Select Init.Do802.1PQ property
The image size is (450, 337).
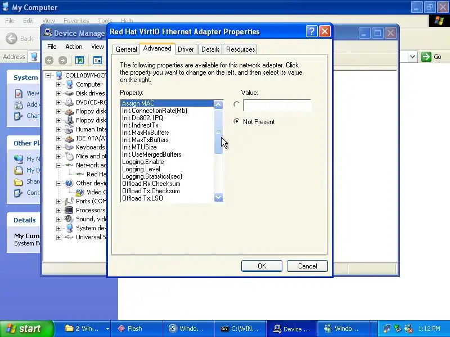pyautogui.click(x=167, y=118)
